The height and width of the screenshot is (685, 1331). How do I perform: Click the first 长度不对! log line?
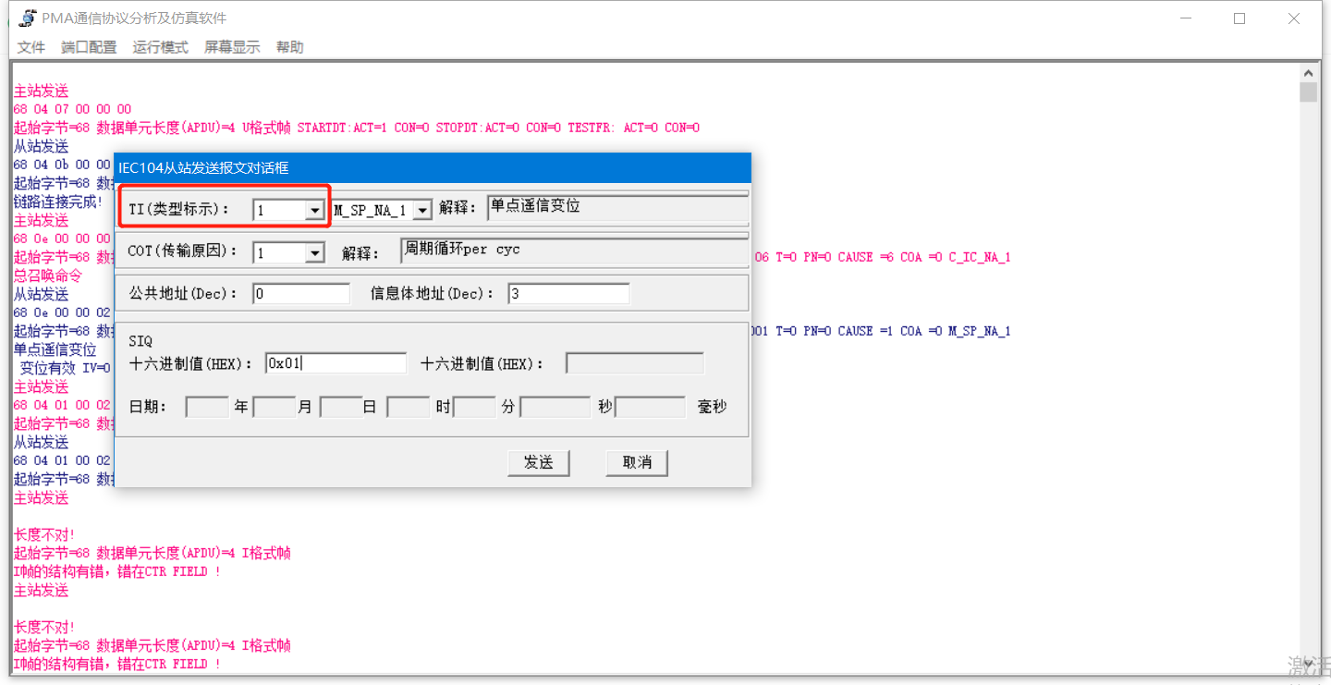[44, 534]
